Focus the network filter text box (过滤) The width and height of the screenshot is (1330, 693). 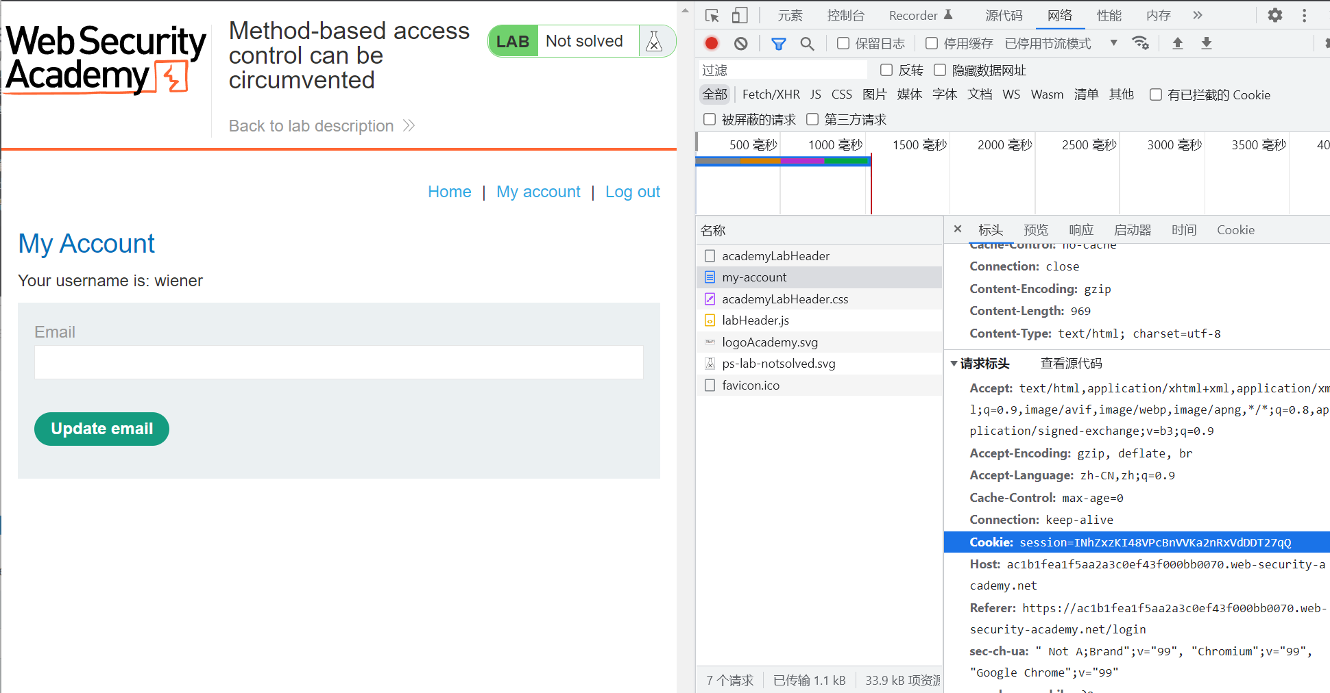(783, 70)
